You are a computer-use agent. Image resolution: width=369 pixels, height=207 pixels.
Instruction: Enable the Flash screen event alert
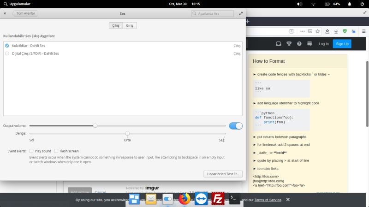56,151
